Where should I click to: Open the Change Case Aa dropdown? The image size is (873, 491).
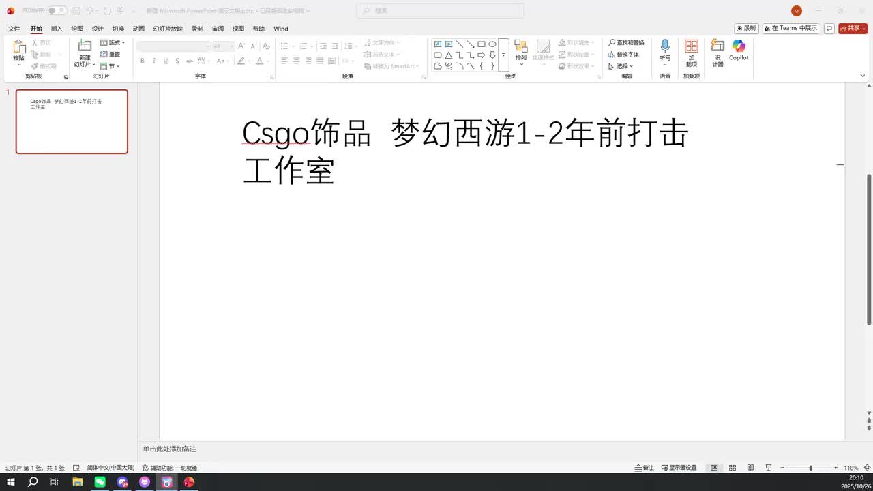click(224, 61)
